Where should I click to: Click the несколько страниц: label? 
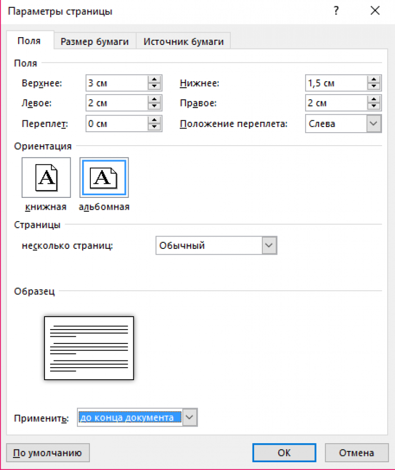click(68, 246)
